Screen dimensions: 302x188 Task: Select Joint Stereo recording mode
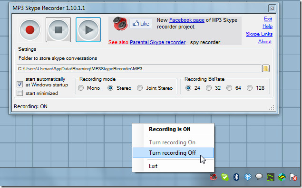tap(140, 88)
